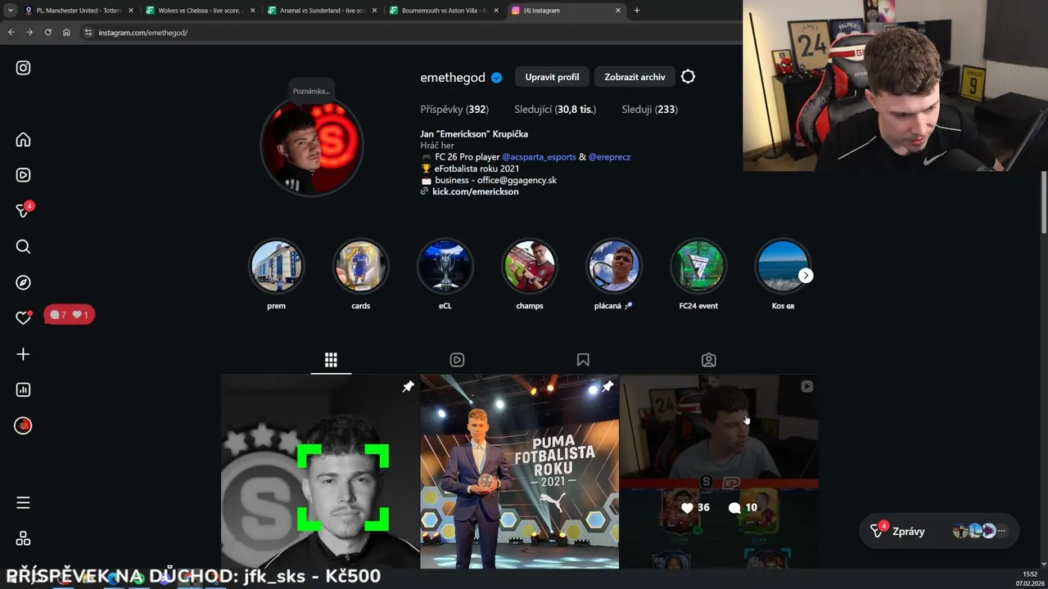
Task: Click Příspěvky 392 count
Action: (454, 110)
